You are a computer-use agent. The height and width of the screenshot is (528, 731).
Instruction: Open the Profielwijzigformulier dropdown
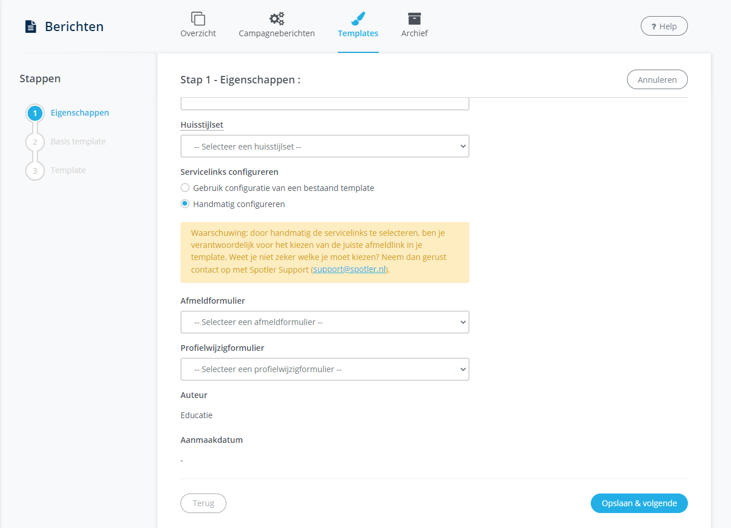coord(325,369)
